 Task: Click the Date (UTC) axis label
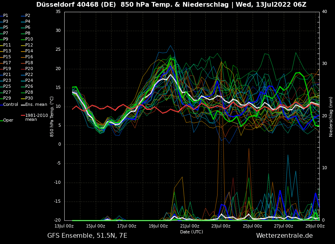click(x=192, y=232)
